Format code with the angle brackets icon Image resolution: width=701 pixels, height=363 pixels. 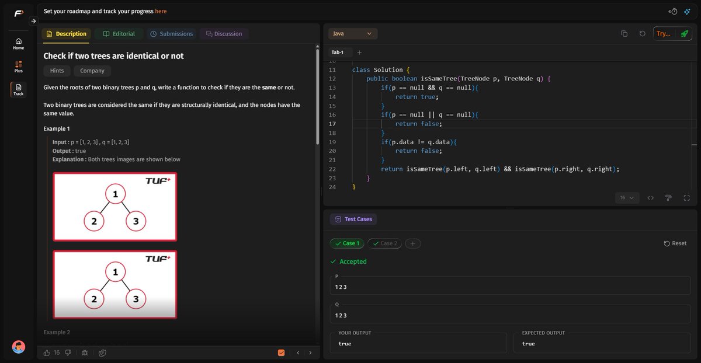(x=650, y=198)
